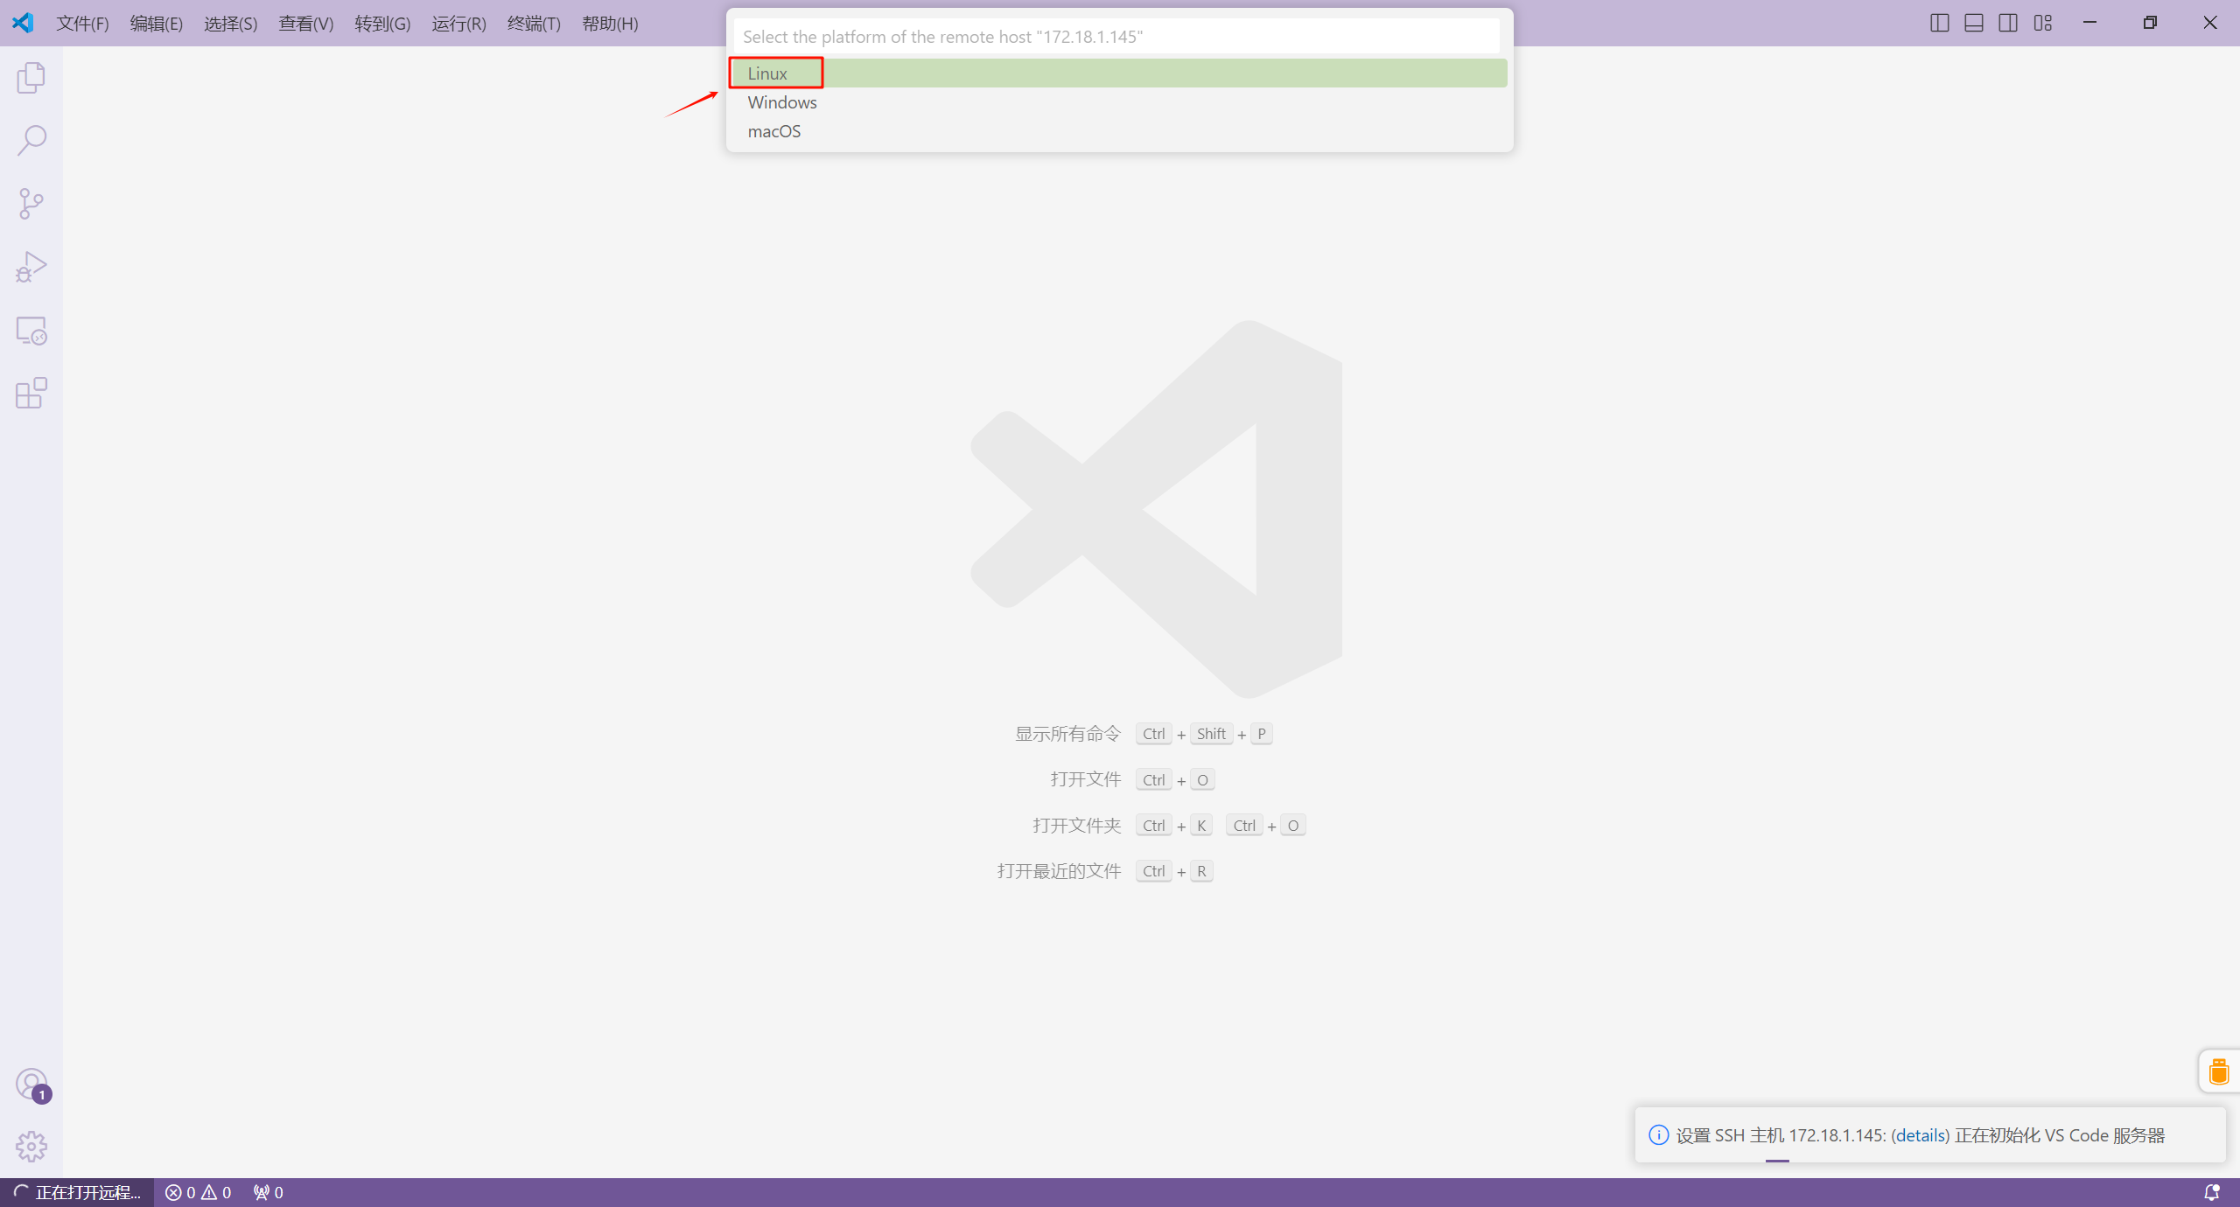
Task: Open the 终端(T) menu
Action: 534,24
